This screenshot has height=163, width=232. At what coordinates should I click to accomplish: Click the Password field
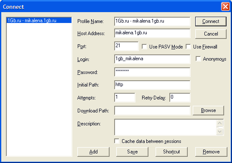pos(152,72)
